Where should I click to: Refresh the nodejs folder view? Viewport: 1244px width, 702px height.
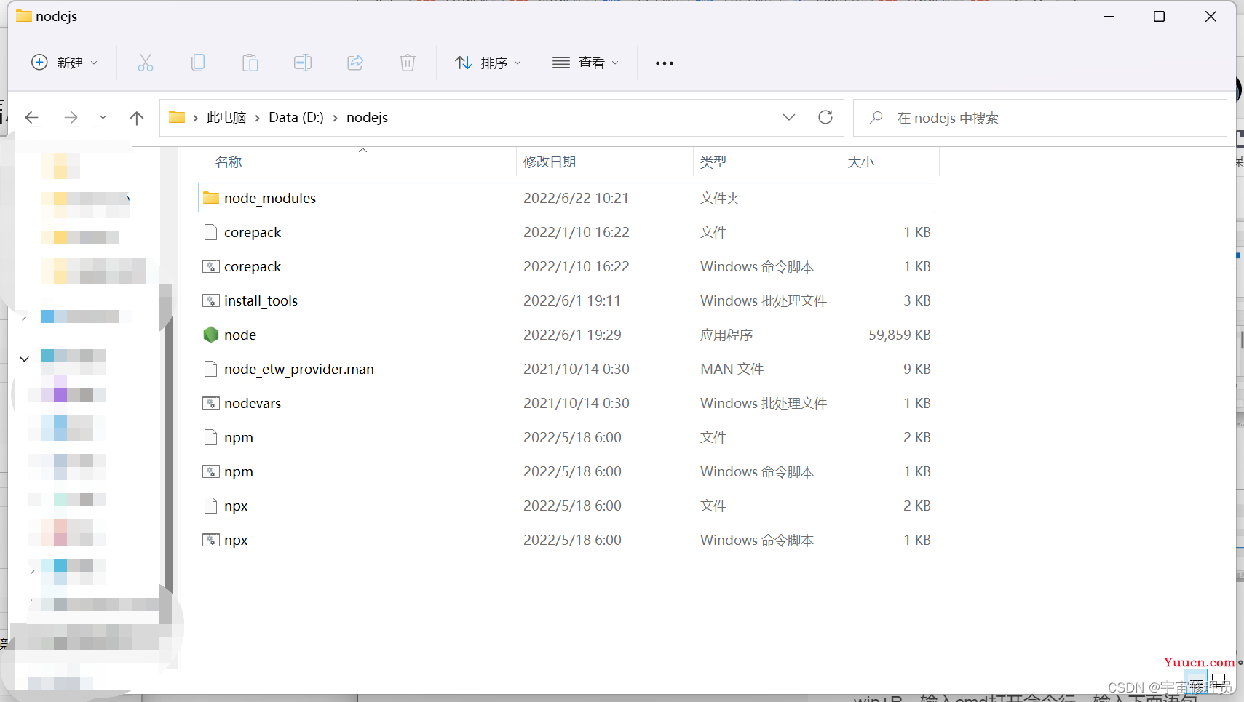pyautogui.click(x=825, y=117)
